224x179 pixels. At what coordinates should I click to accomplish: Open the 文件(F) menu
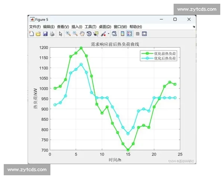pyautogui.click(x=35, y=27)
